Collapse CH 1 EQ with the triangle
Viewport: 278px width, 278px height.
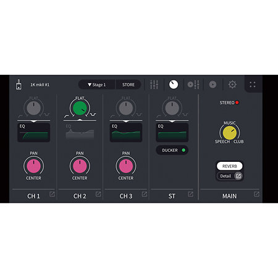pos(34,122)
